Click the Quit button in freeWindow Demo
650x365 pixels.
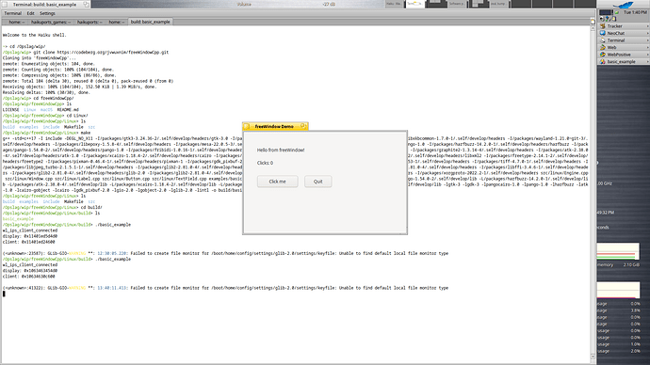click(318, 182)
